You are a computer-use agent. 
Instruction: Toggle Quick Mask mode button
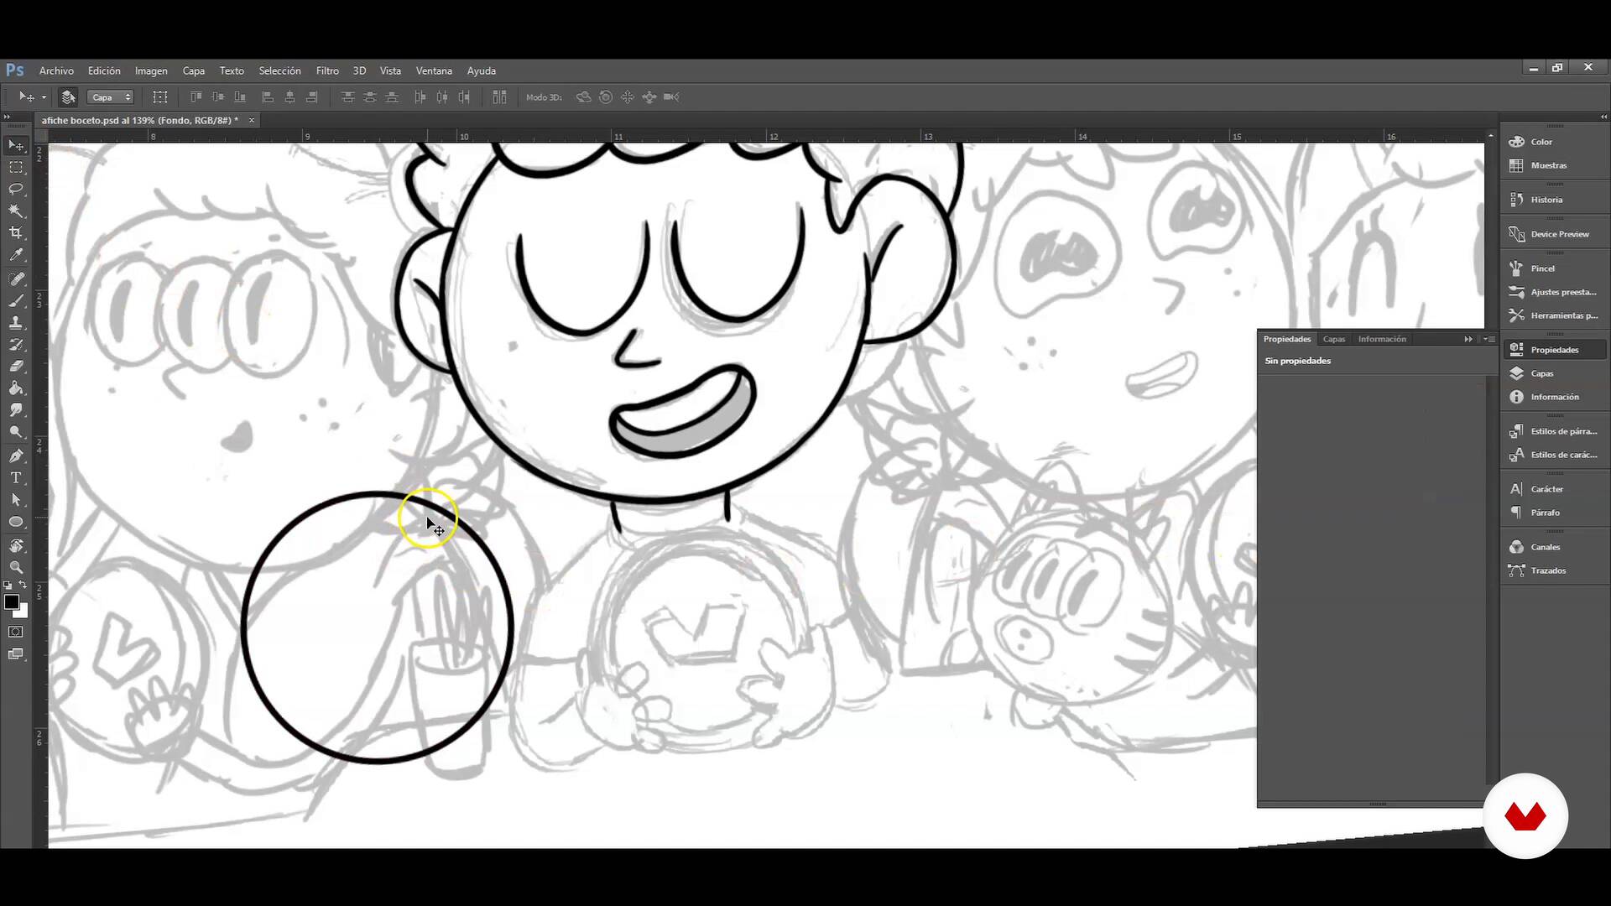click(16, 632)
